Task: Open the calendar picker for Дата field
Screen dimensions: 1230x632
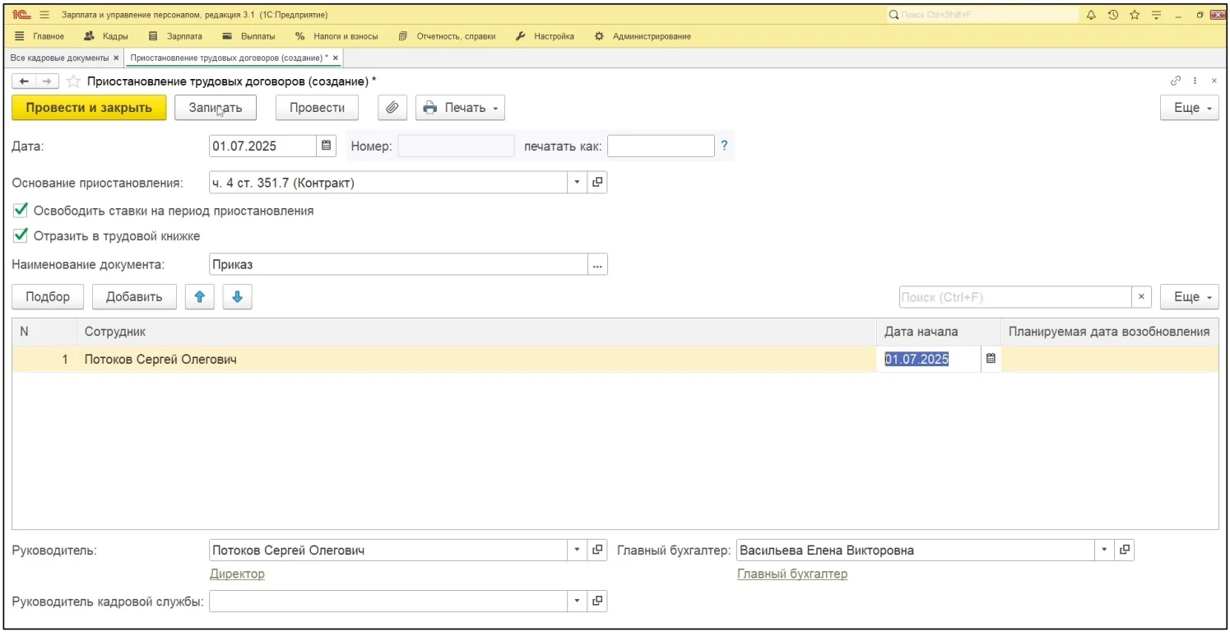Action: [x=327, y=146]
